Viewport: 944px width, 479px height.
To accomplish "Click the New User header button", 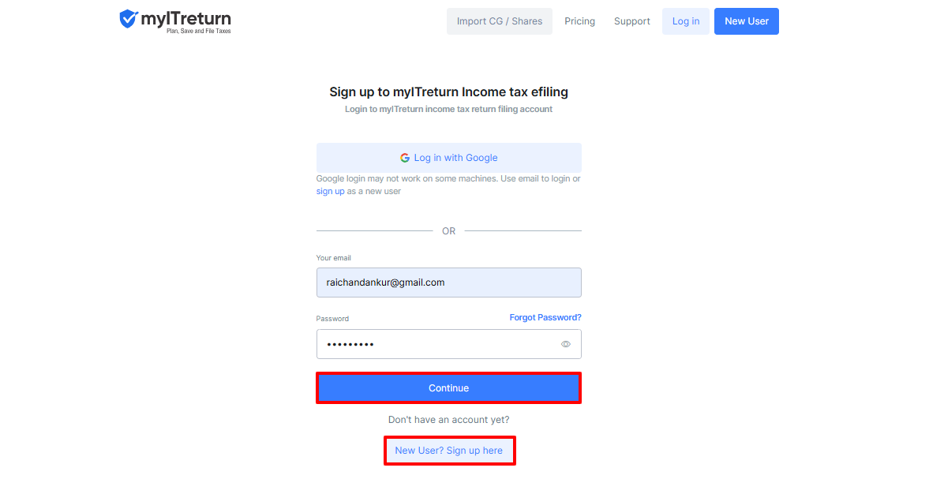I will 747,21.
